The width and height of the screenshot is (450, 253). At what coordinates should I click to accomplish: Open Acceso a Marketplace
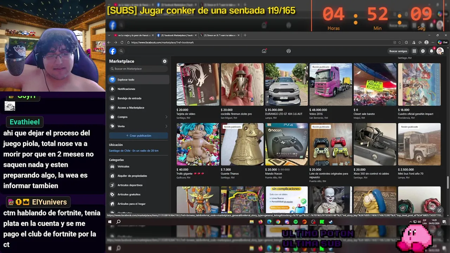point(139,108)
